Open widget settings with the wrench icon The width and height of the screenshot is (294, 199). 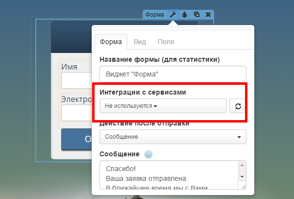pyautogui.click(x=173, y=15)
